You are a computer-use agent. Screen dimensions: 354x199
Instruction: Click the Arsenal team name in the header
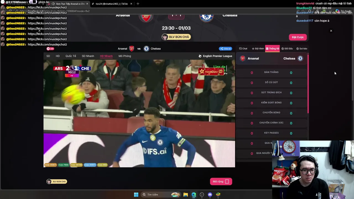(123, 15)
